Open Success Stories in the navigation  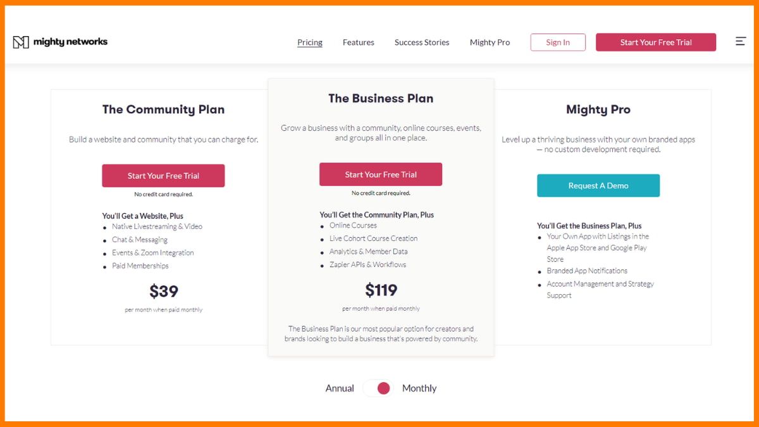[422, 42]
